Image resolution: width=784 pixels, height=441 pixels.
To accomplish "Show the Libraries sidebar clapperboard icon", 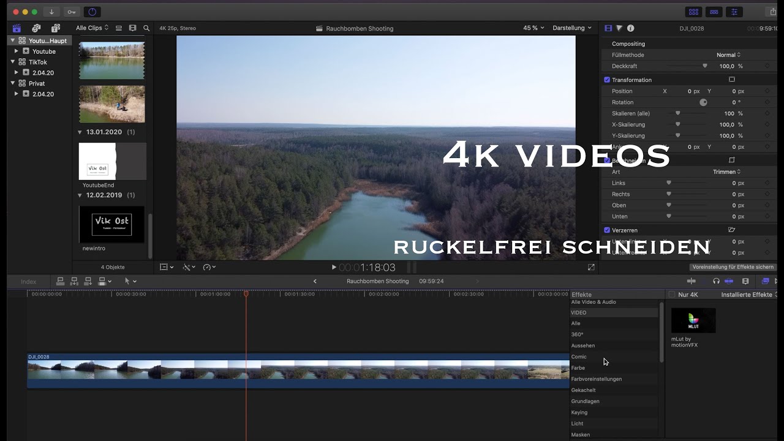I will coord(17,28).
